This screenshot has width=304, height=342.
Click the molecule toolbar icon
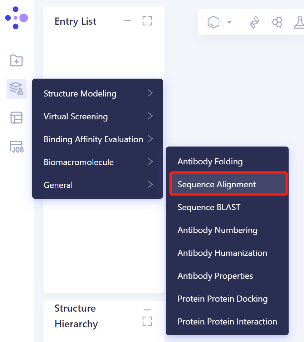click(x=277, y=22)
